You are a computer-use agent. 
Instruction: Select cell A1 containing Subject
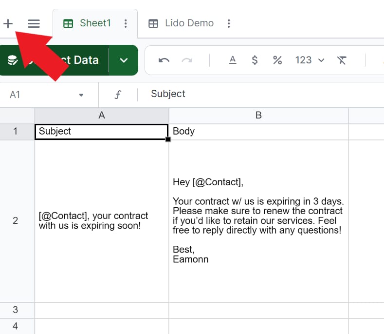[x=101, y=132]
